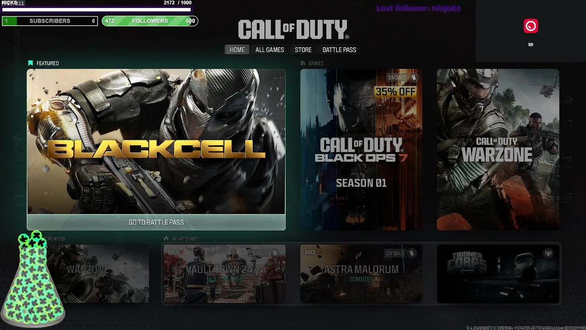
Task: Click the 2172 / 1000 kicks counter
Action: (x=178, y=3)
